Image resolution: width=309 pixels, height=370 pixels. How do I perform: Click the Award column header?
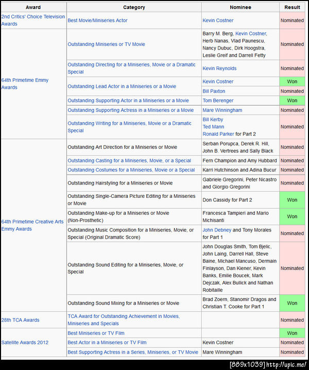(x=33, y=7)
